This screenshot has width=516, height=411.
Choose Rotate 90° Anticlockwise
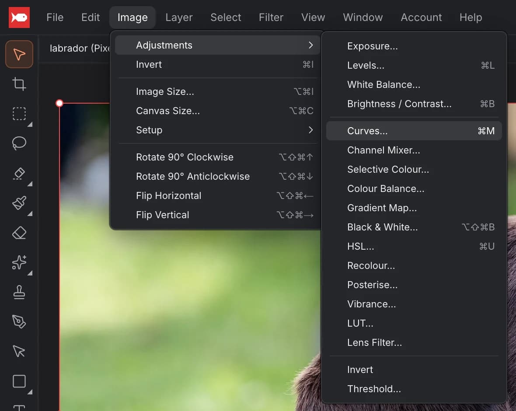tap(217, 176)
